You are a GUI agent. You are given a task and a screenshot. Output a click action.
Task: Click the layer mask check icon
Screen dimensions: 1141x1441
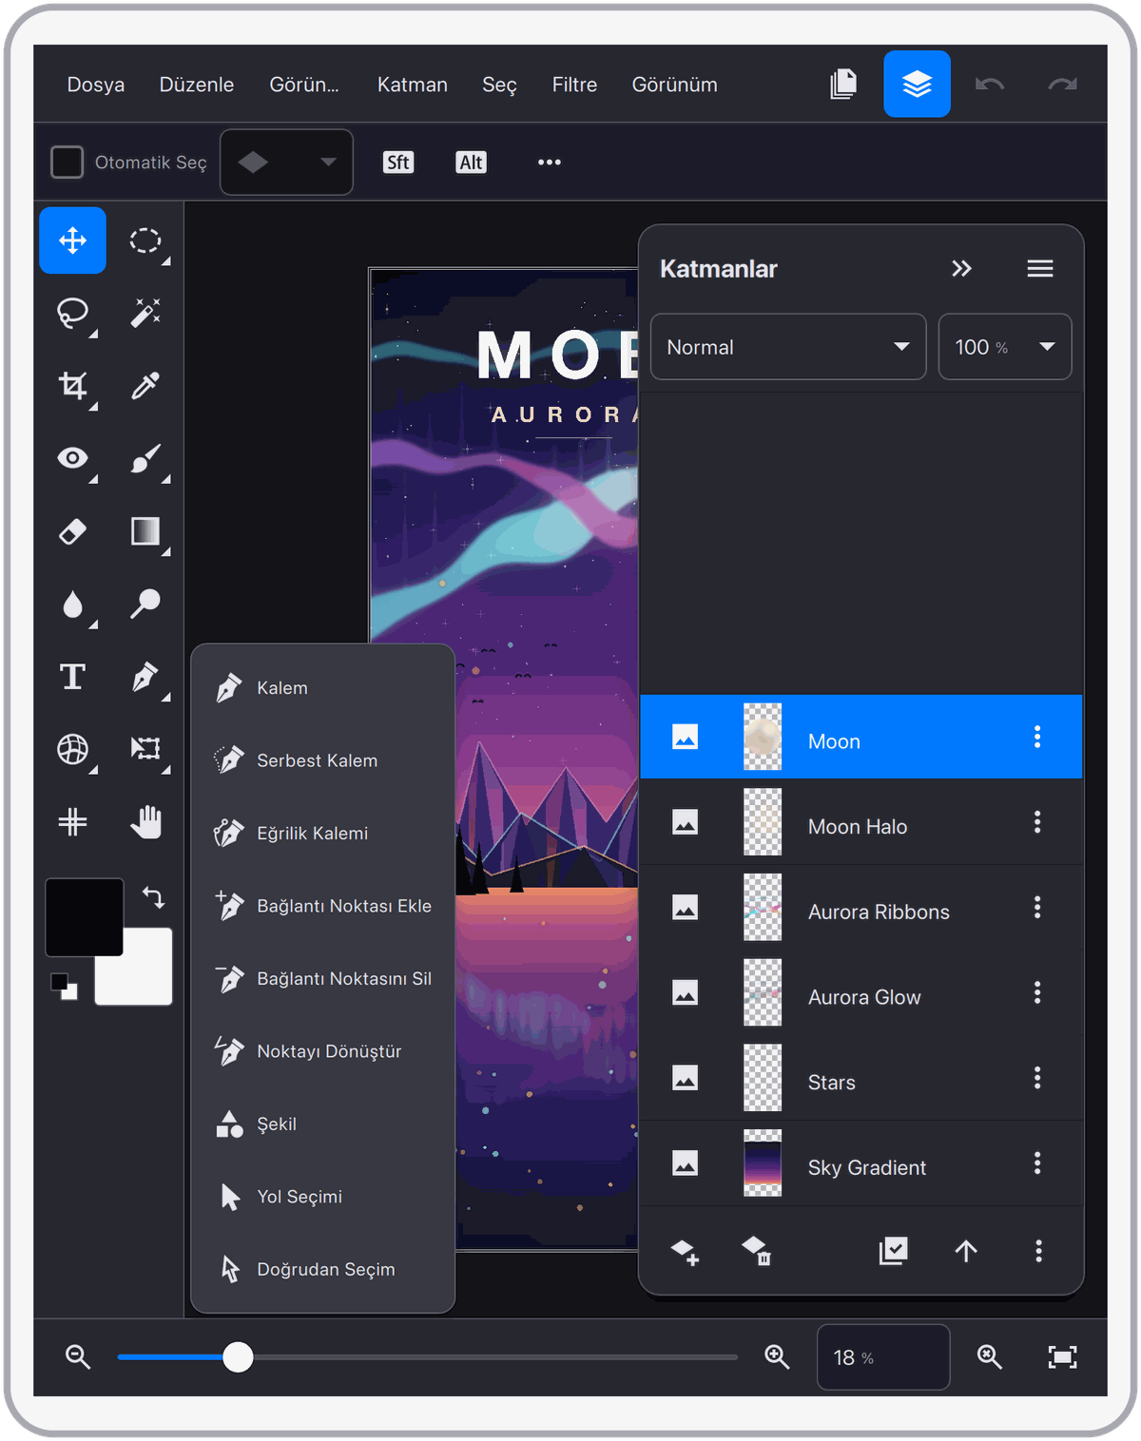tap(894, 1251)
